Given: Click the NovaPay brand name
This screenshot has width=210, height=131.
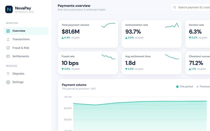Looking at the screenshot, I should coord(23,8).
